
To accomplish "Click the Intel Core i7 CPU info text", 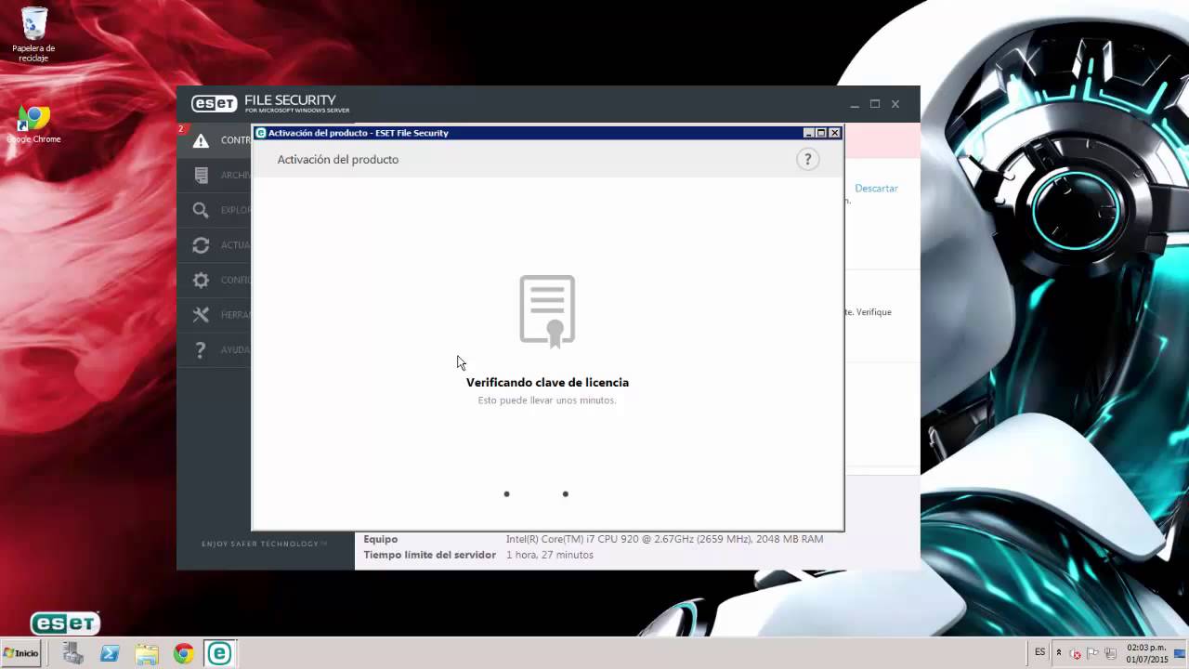I will click(664, 539).
